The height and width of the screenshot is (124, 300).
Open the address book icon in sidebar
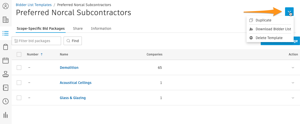pos(6,88)
